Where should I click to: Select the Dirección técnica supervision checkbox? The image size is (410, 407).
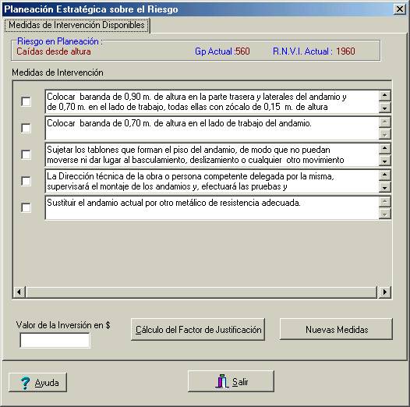pyautogui.click(x=27, y=181)
